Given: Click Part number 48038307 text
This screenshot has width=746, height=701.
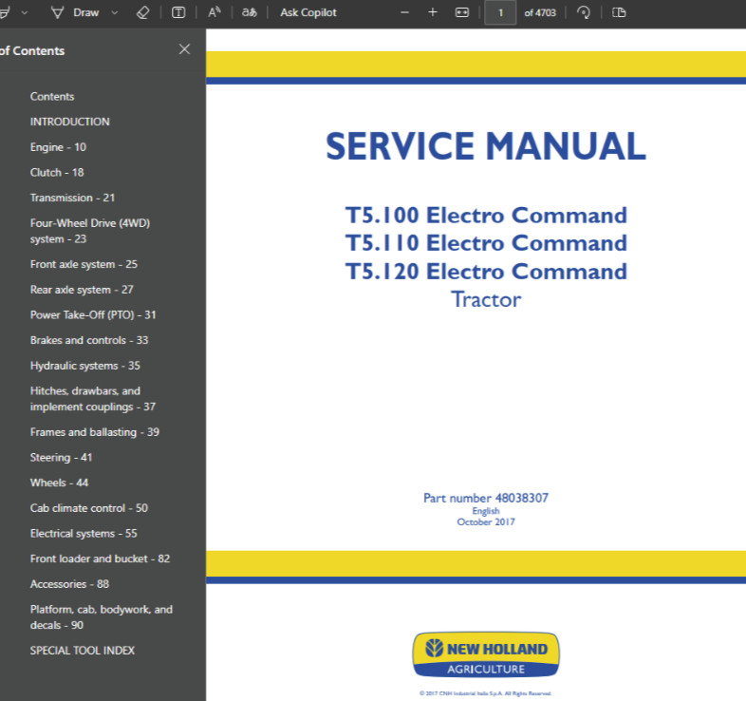Looking at the screenshot, I should (486, 498).
